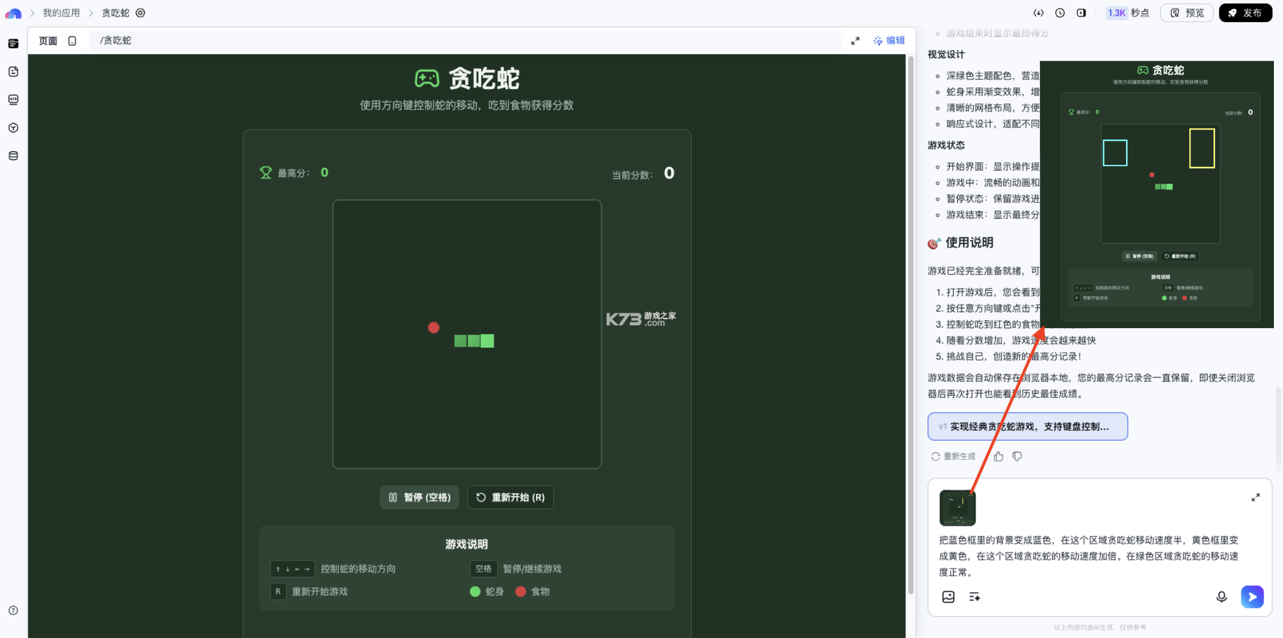
Task: Open the second left sidebar page icon
Action: (x=14, y=71)
